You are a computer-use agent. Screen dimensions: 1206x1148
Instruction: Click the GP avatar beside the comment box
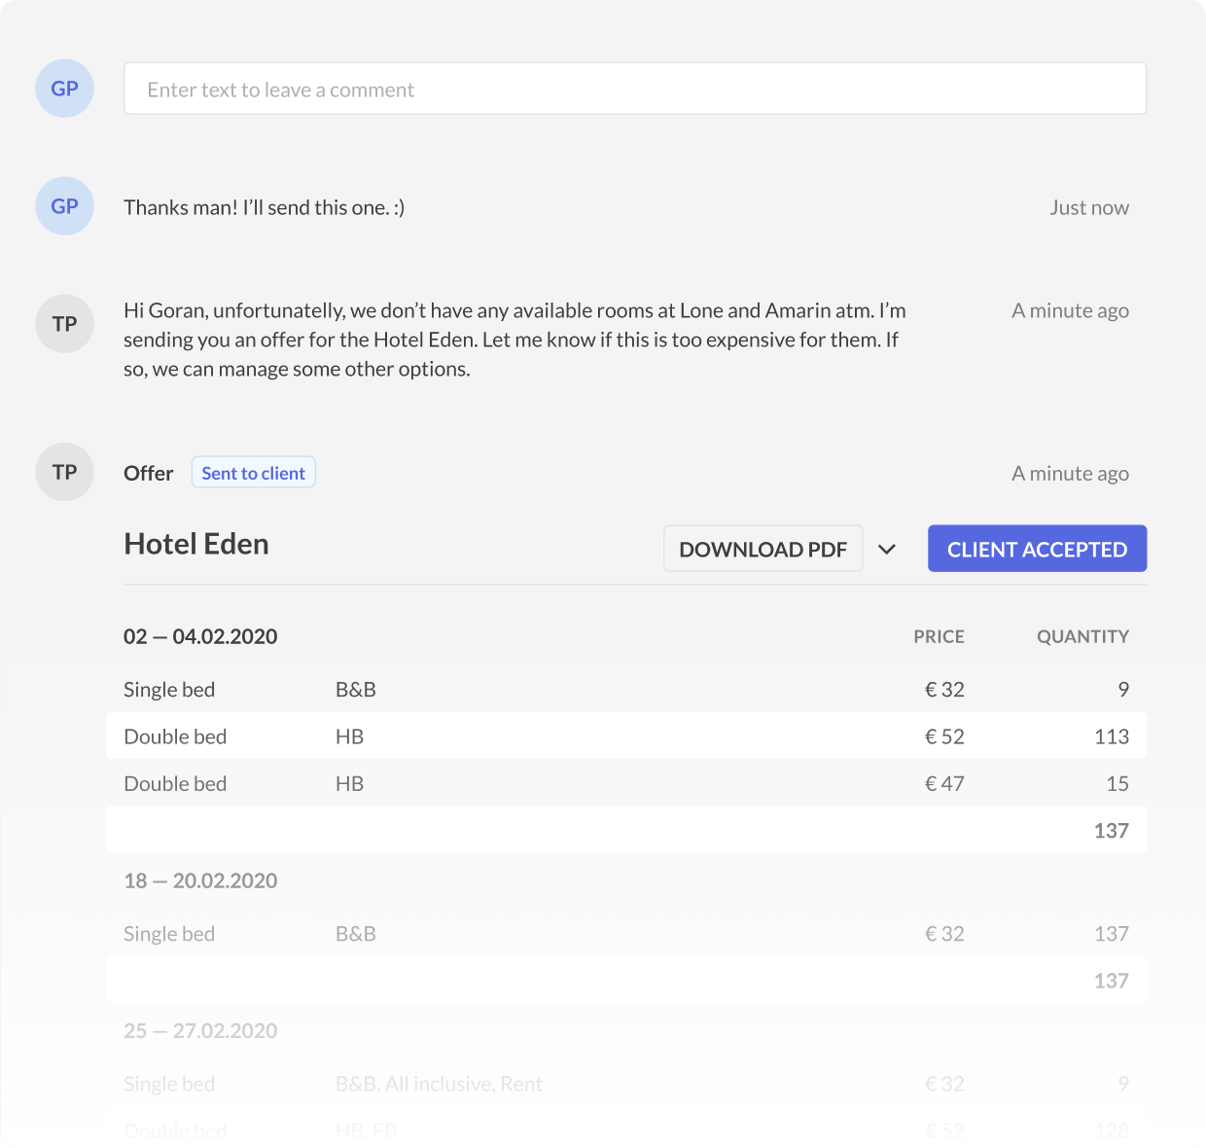click(64, 89)
